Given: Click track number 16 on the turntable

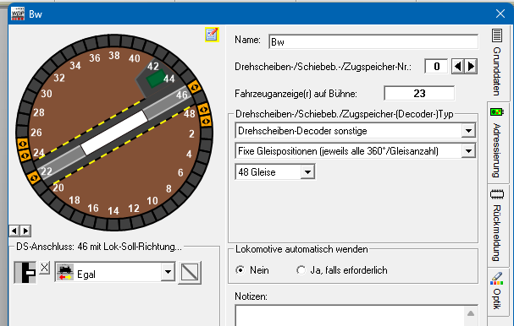Looking at the screenshot, I should [x=93, y=208].
